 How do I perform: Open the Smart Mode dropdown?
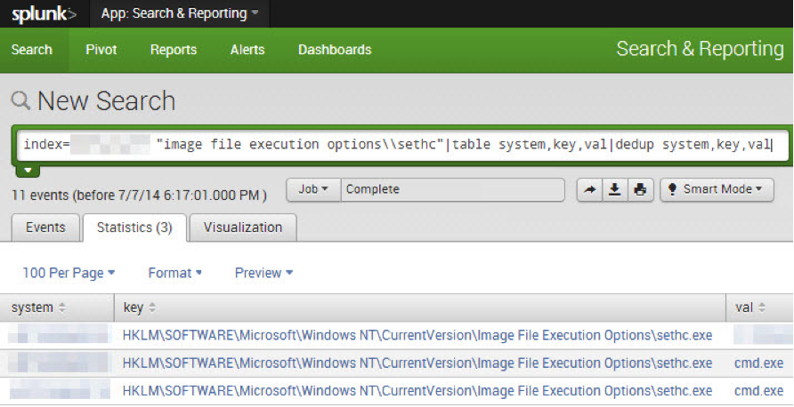(x=717, y=189)
